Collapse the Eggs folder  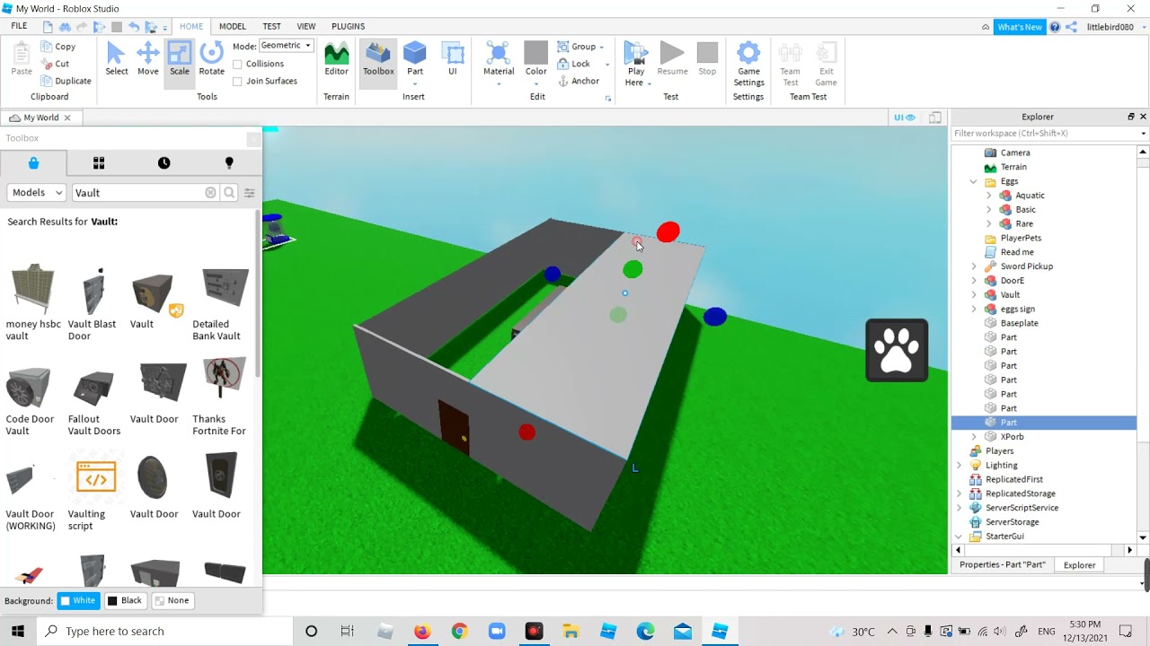point(973,181)
